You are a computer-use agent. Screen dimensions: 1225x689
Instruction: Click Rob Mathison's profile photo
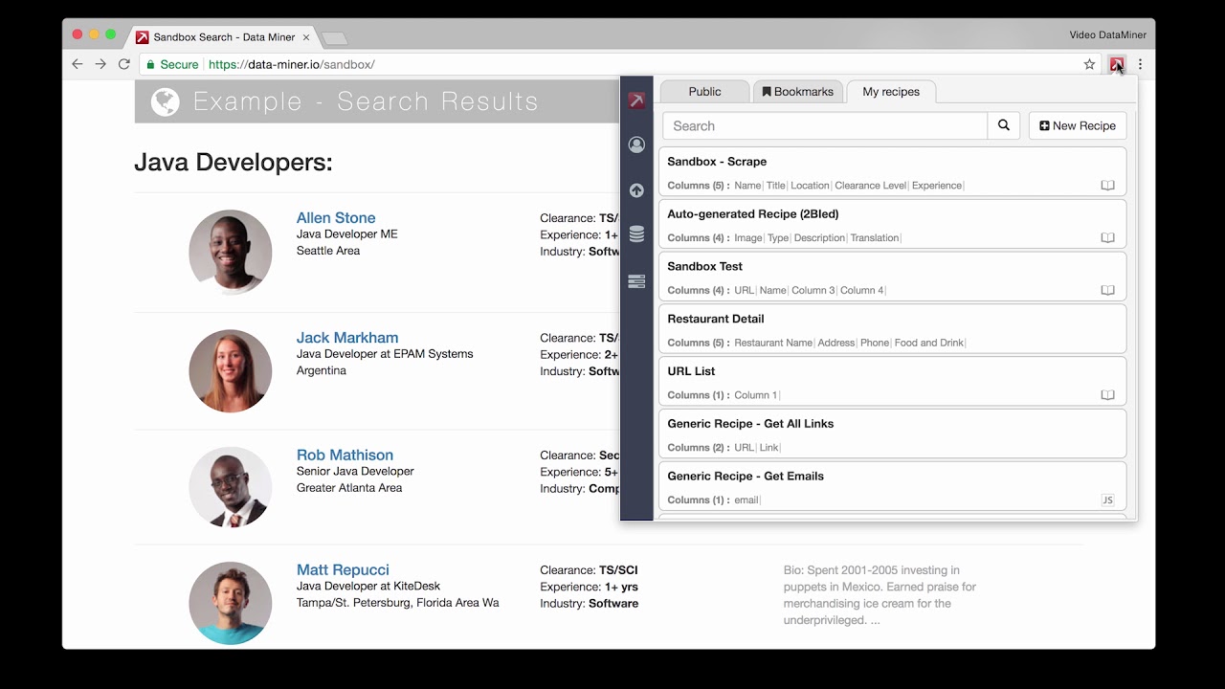point(231,487)
